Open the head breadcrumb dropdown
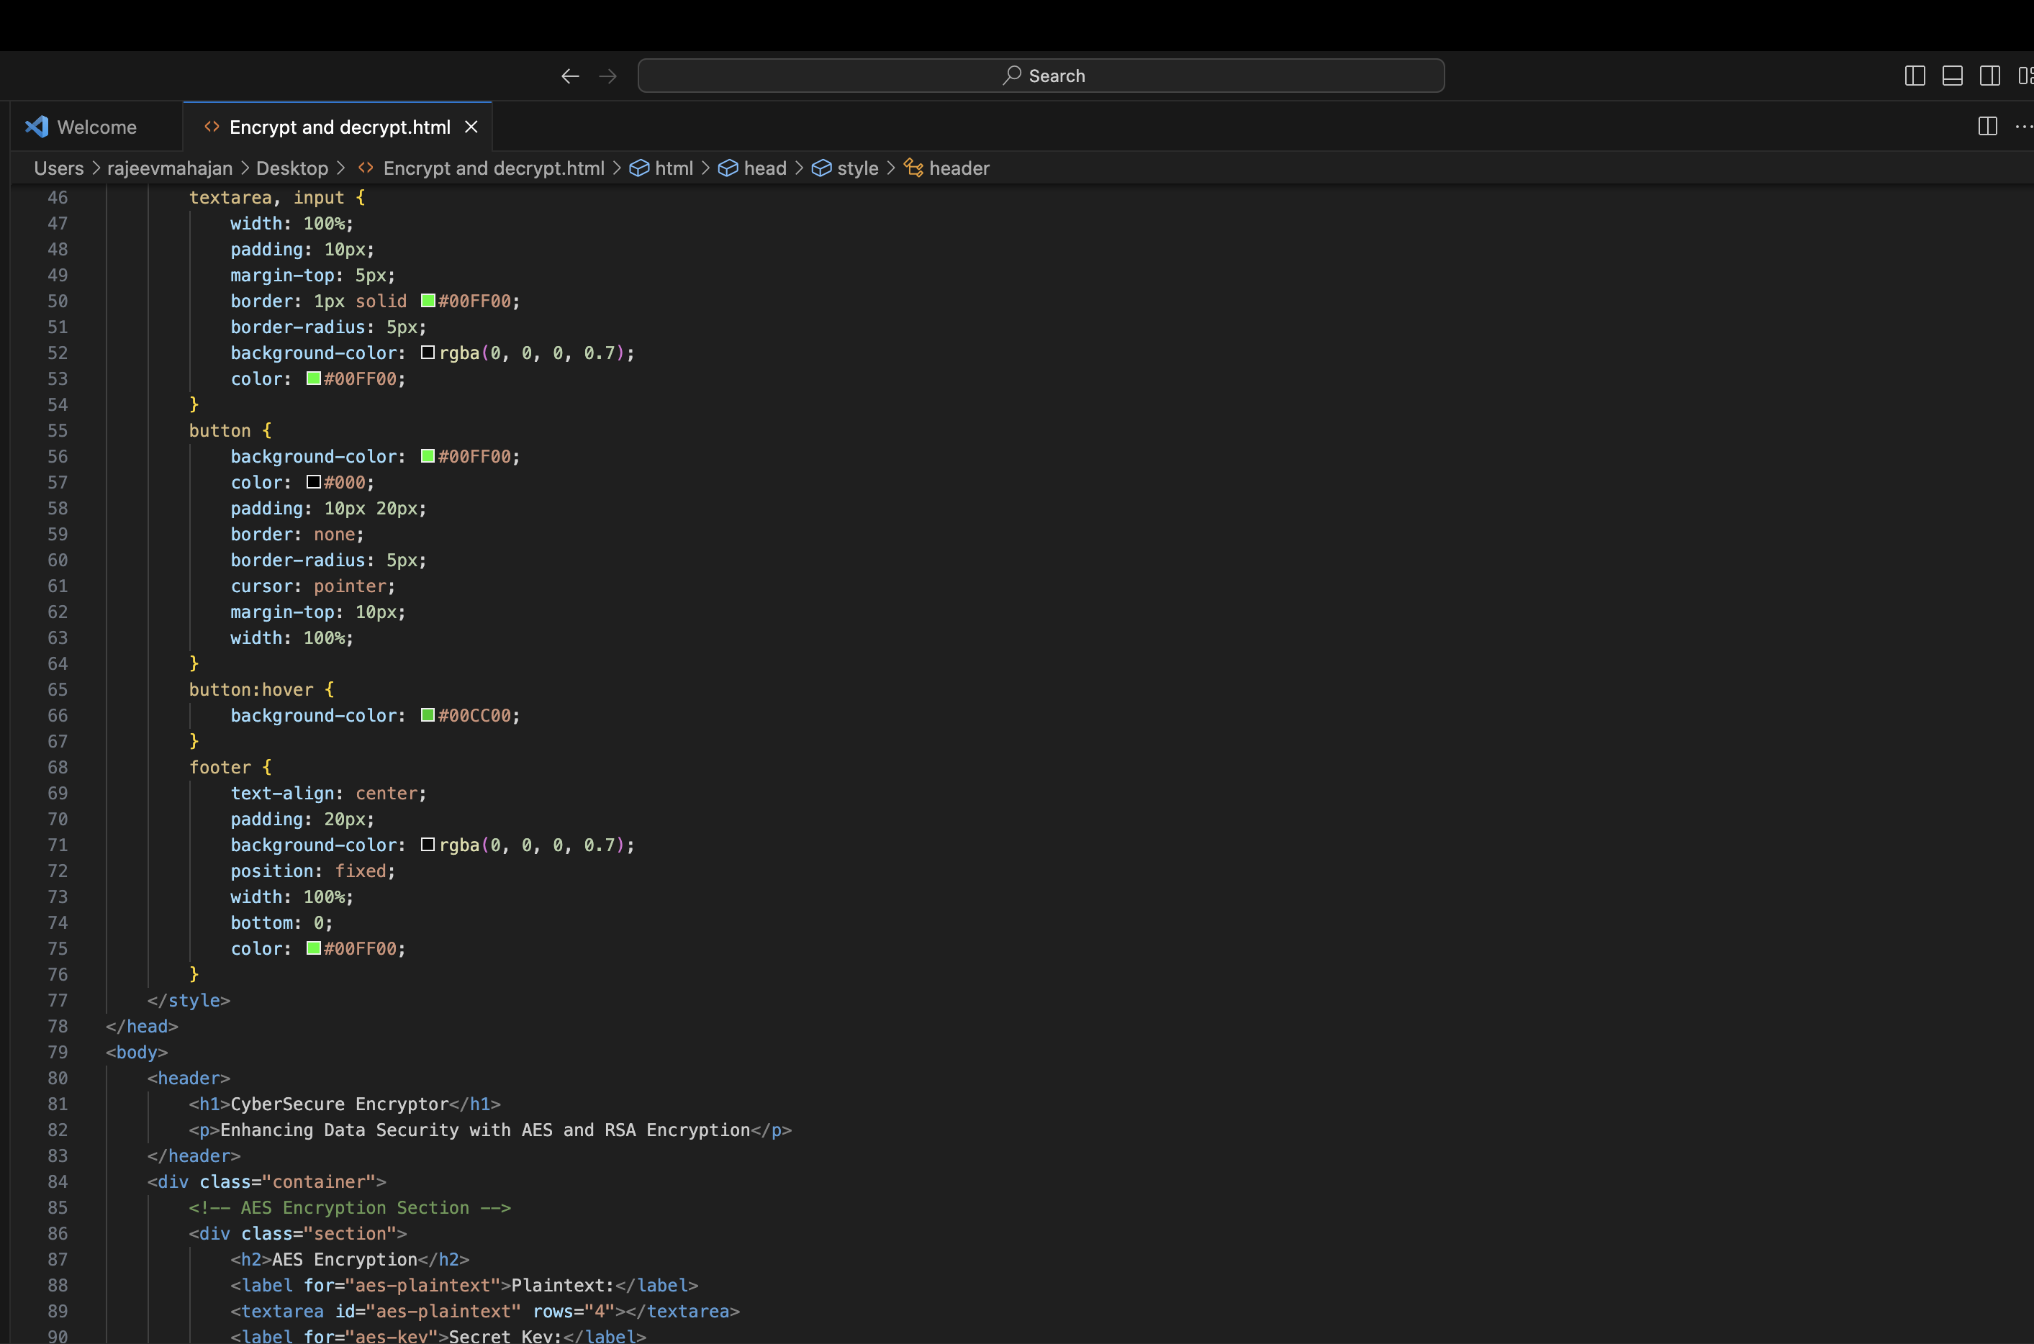This screenshot has height=1344, width=2034. click(764, 168)
